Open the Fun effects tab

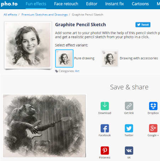click(x=36, y=4)
